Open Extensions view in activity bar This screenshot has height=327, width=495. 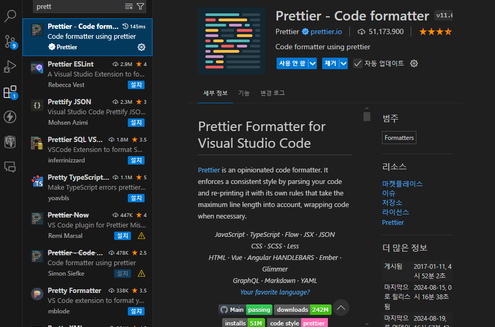pos(10,92)
